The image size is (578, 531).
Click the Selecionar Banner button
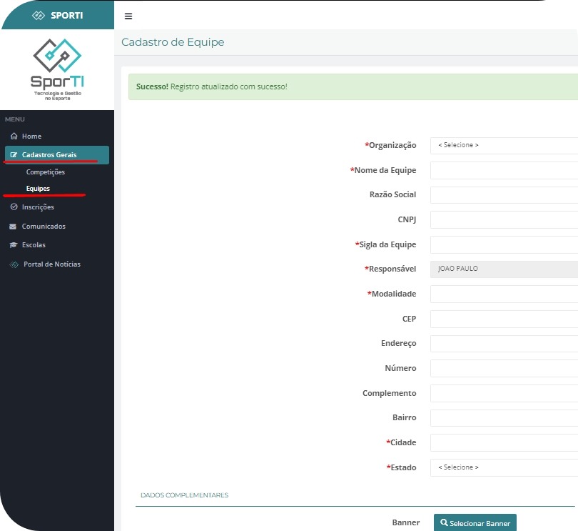click(x=475, y=523)
